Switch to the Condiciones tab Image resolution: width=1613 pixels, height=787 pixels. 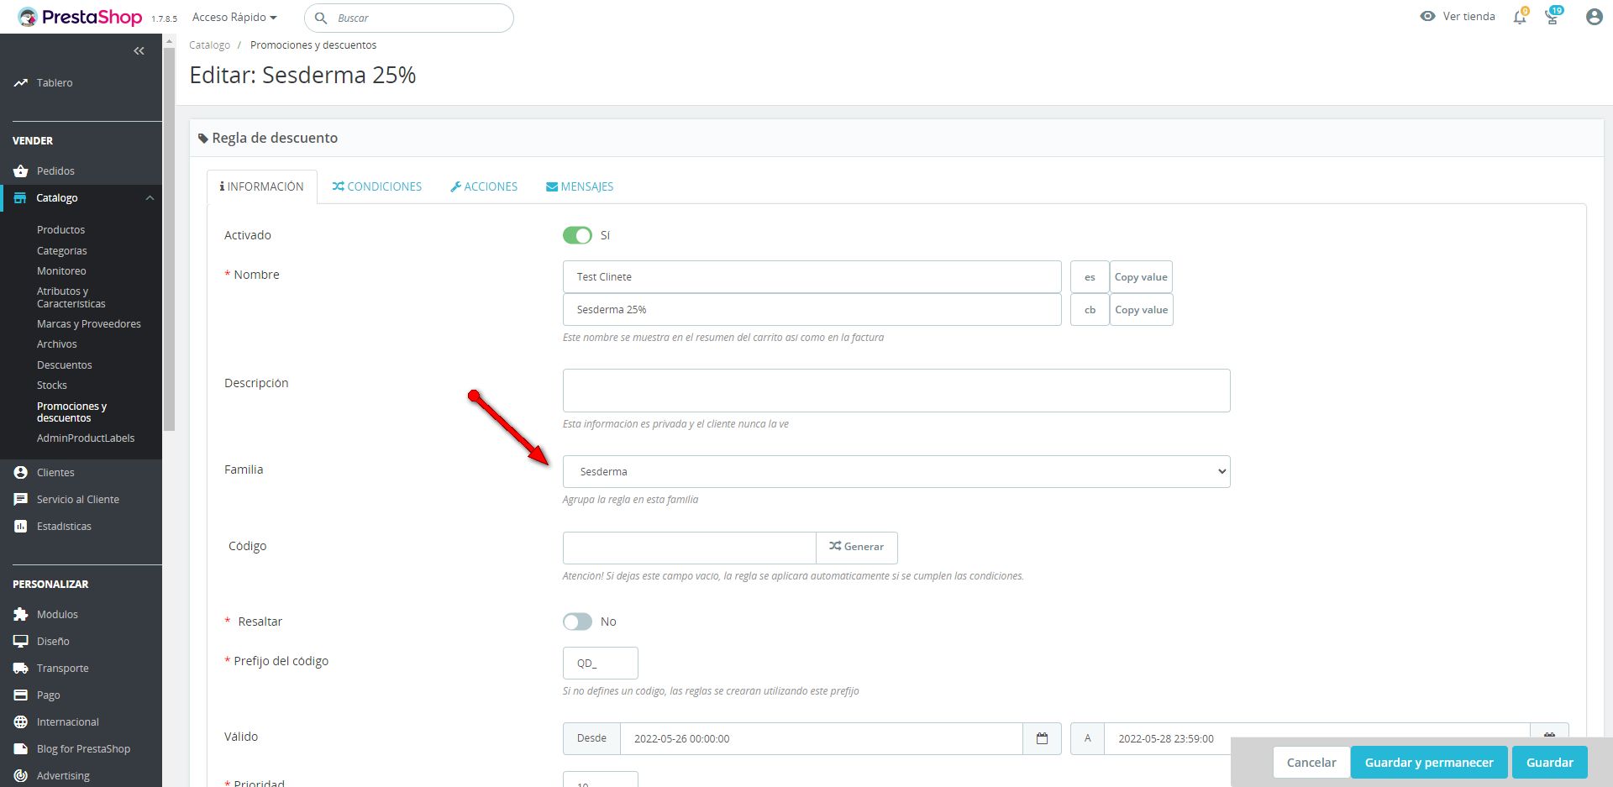click(x=377, y=187)
